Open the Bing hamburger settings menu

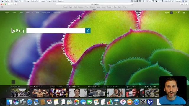tap(184, 12)
